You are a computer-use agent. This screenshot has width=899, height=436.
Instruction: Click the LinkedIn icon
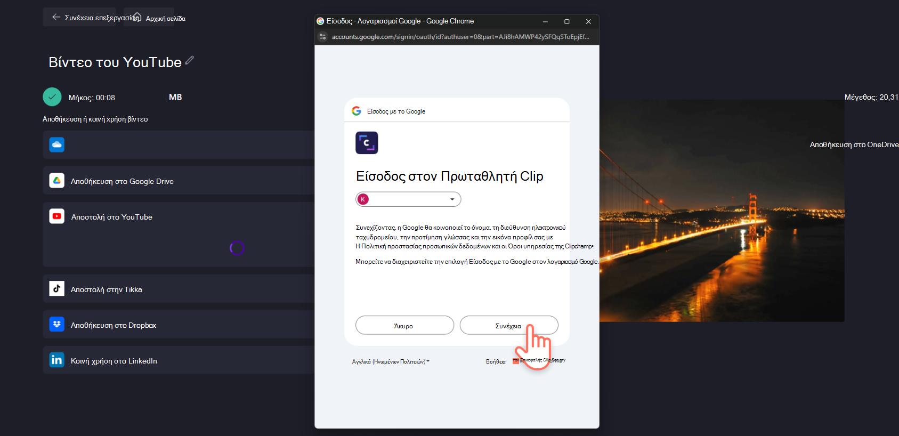[57, 360]
